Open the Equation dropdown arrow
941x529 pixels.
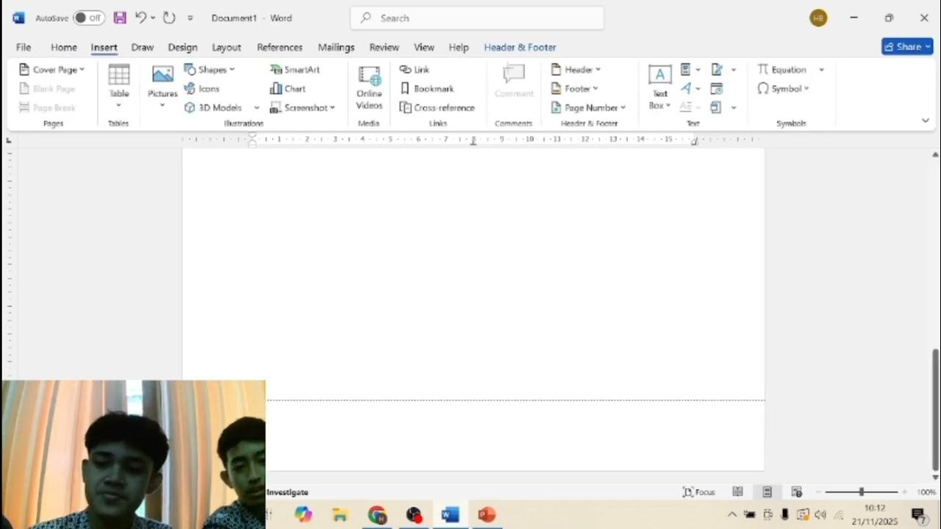pos(821,70)
